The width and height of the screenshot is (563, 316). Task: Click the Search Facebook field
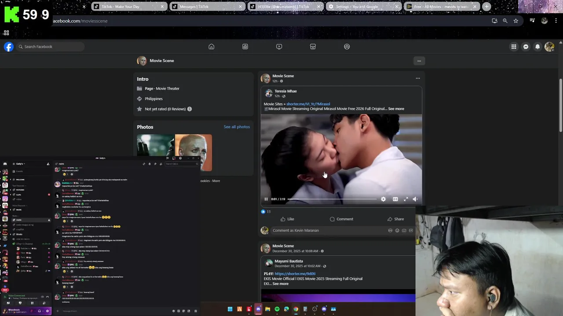[50, 47]
